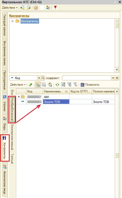Click the edit pencil icon

[x=31, y=85]
